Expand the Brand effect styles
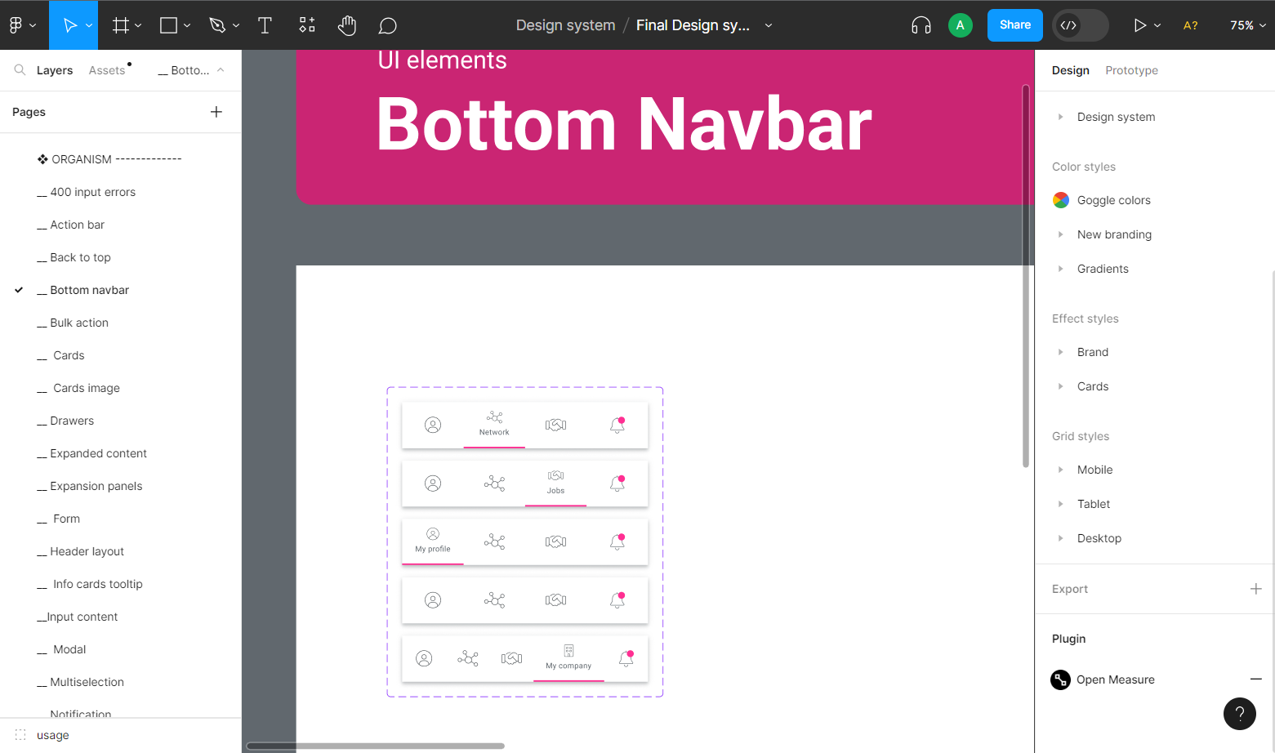Screen dimensions: 1275x753 (x=1060, y=352)
